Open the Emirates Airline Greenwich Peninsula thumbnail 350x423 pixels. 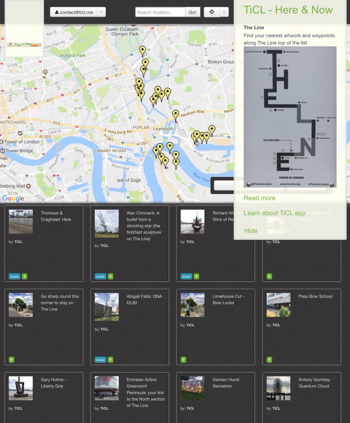[x=107, y=388]
